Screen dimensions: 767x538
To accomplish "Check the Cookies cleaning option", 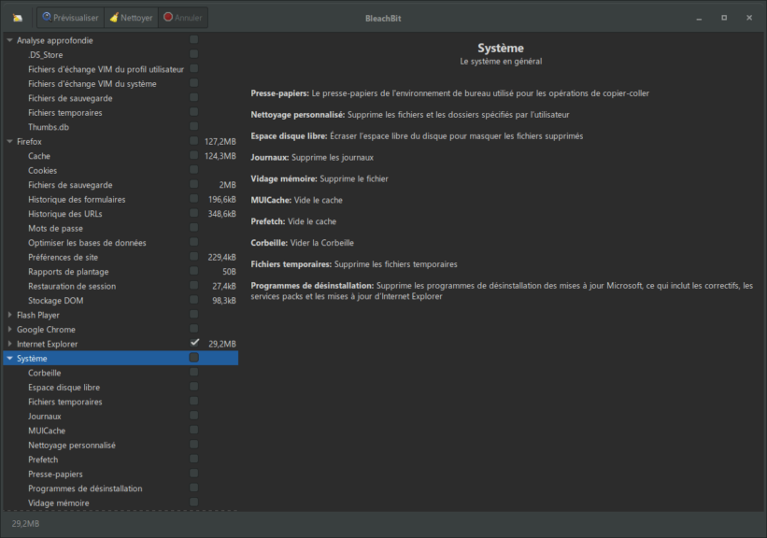I will pyautogui.click(x=193, y=170).
